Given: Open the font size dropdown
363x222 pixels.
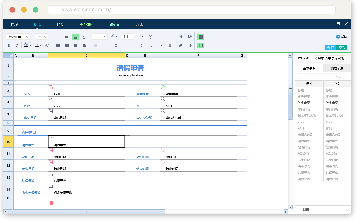Looking at the screenshot, I should click(42, 37).
